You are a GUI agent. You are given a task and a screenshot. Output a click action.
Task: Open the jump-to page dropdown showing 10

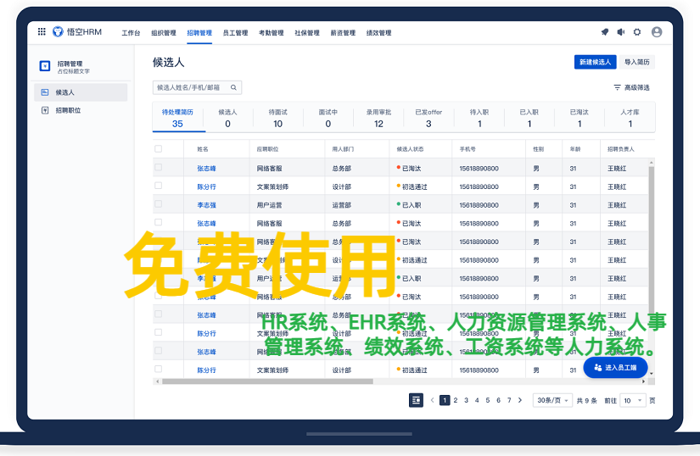point(633,400)
